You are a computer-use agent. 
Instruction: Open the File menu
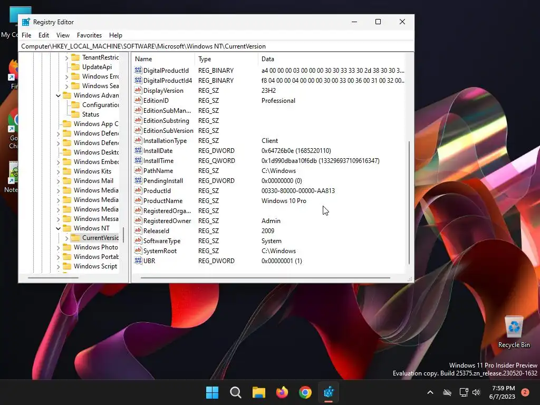26,35
